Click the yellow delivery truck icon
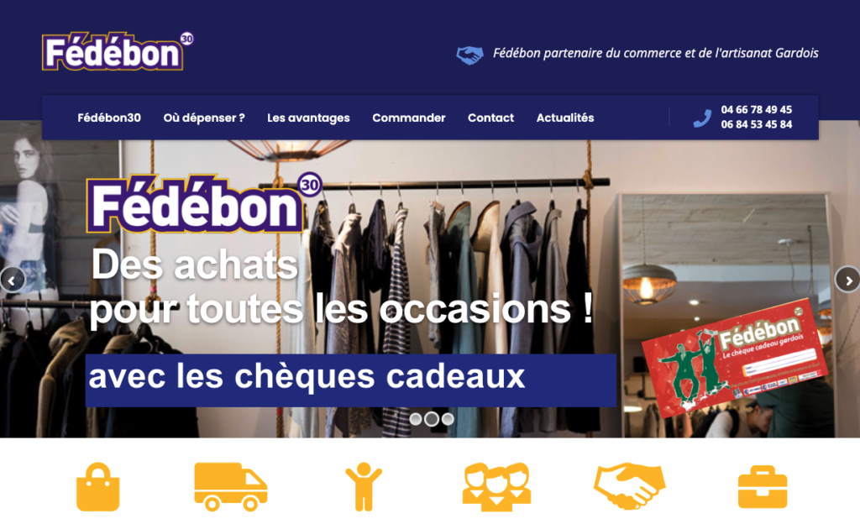The height and width of the screenshot is (524, 860). pos(230,487)
